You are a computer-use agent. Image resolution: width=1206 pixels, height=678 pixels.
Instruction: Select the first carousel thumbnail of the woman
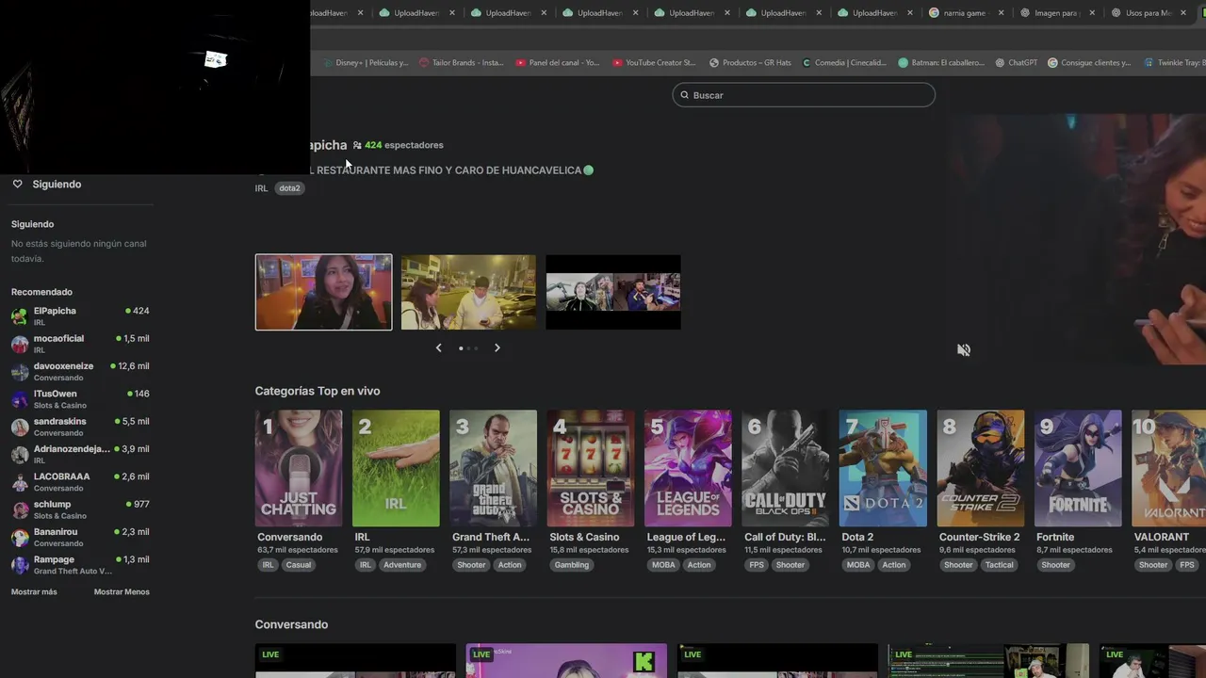coord(323,292)
